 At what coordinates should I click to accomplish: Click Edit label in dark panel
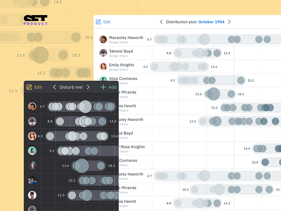(x=38, y=87)
